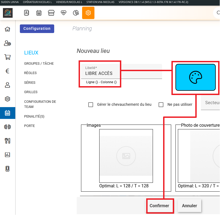Expand the Secteur dropdown field
Screen dimensions: 220x215
[211, 103]
